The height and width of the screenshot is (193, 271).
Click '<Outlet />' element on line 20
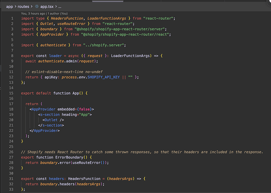coord(53,120)
